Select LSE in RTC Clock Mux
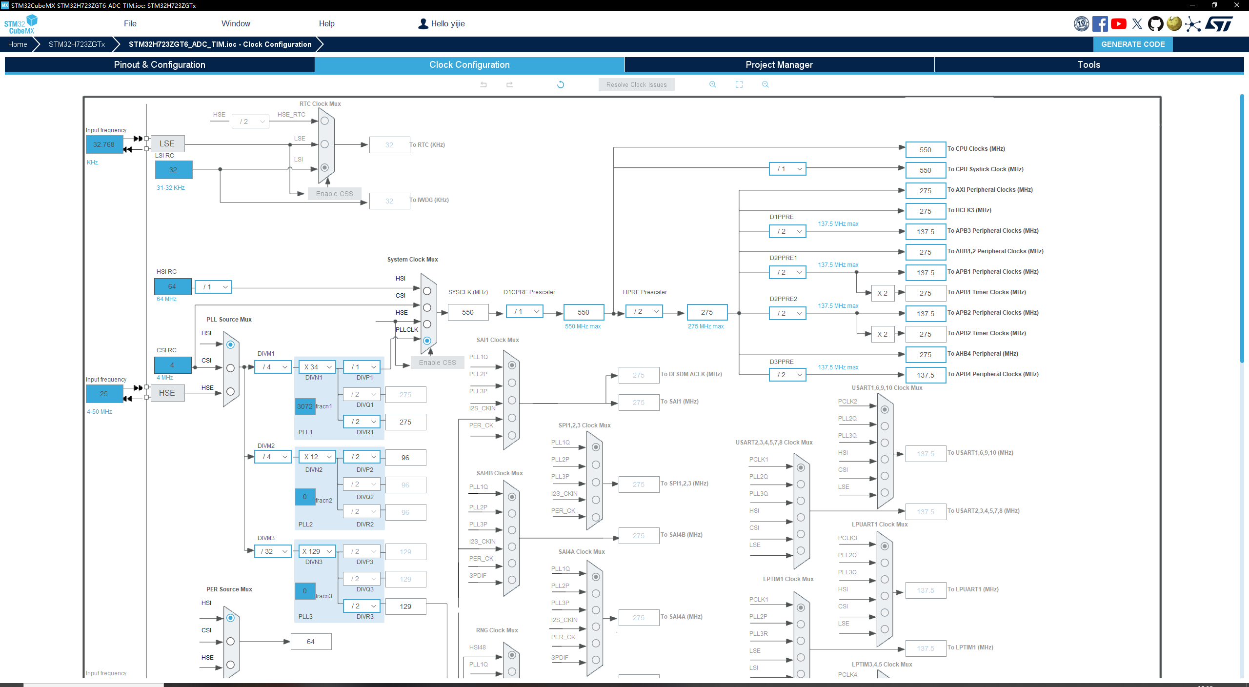The width and height of the screenshot is (1249, 687). click(324, 144)
